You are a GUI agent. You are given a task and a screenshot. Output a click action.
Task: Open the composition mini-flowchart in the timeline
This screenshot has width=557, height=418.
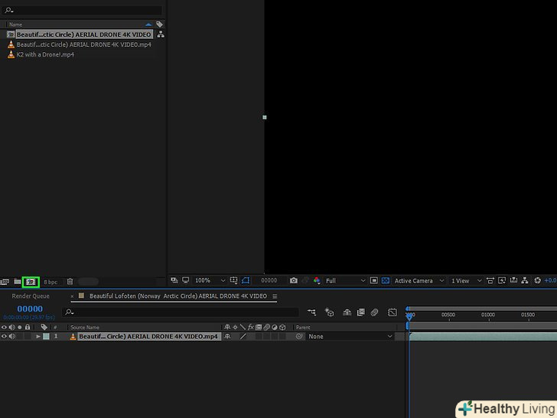click(x=311, y=312)
